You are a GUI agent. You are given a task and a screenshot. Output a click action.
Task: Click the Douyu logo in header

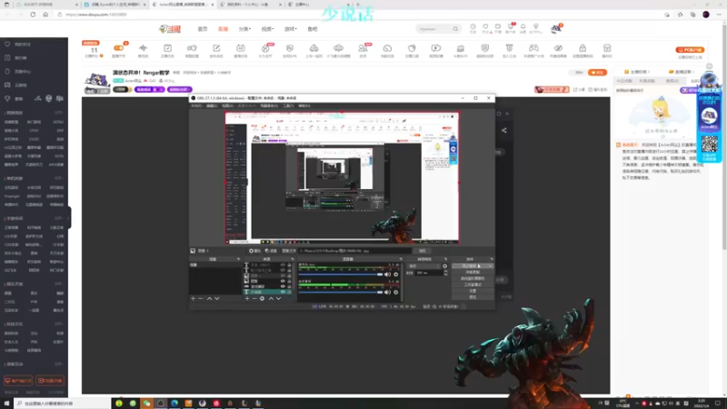[x=170, y=29]
